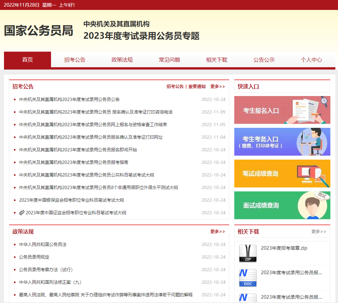Open the 中华人民共和国公务员法 link
This screenshot has height=304, width=338.
[43, 244]
